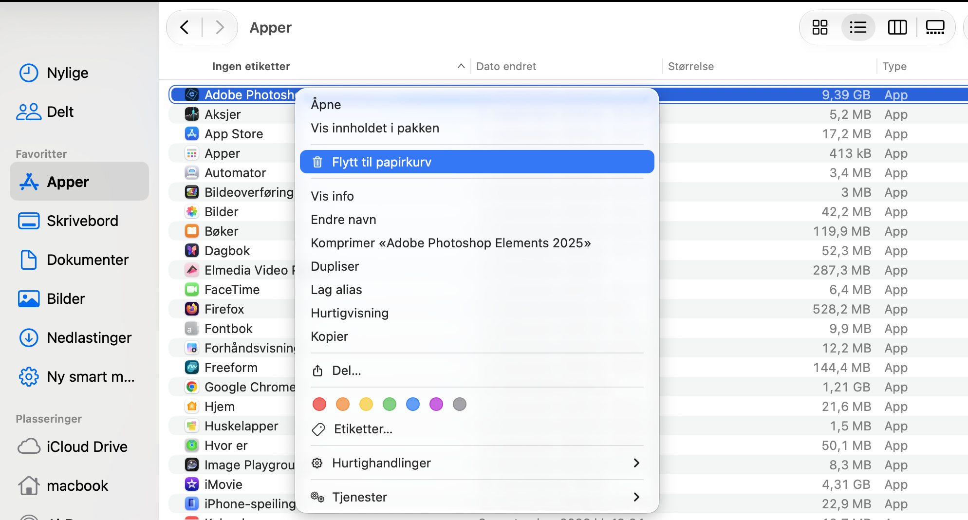Go forward in Finder history
Screen dimensions: 968x520
(220, 27)
